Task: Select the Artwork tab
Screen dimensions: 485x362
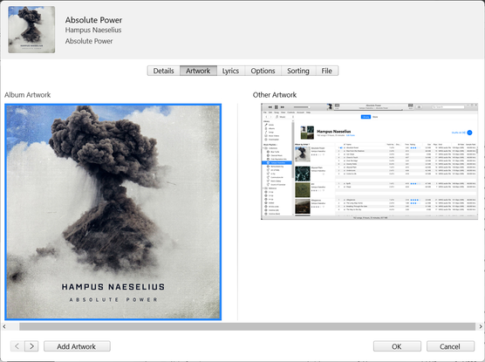Action: click(198, 71)
